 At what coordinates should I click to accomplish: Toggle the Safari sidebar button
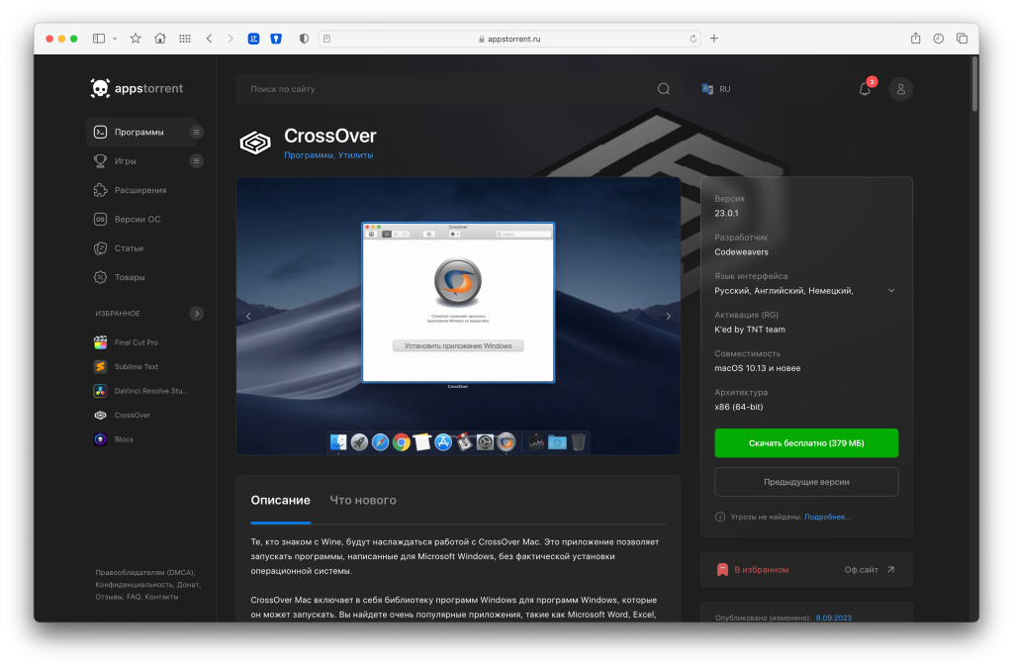click(99, 39)
